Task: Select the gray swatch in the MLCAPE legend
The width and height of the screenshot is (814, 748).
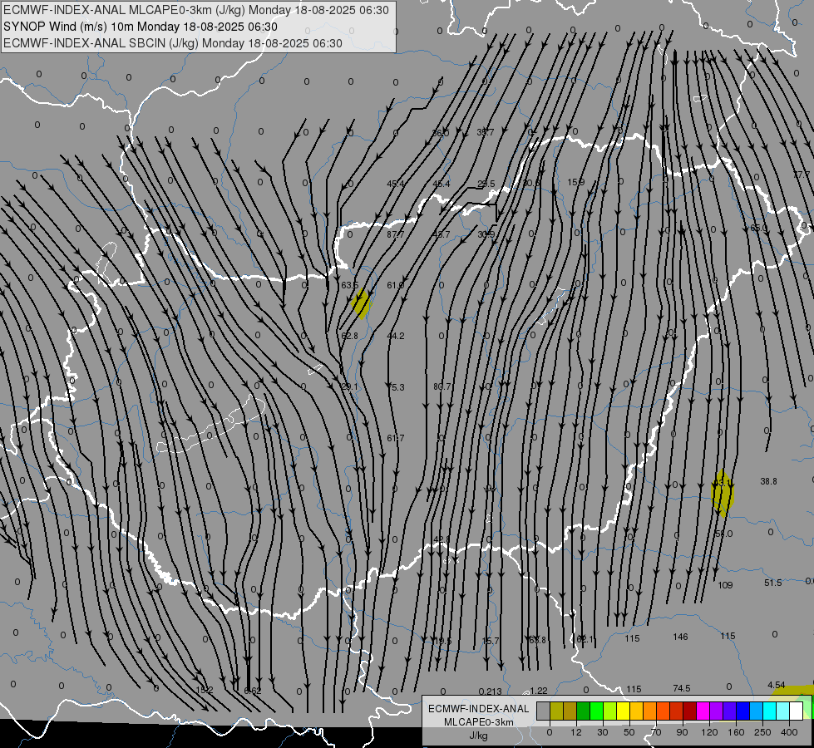Action: click(543, 711)
